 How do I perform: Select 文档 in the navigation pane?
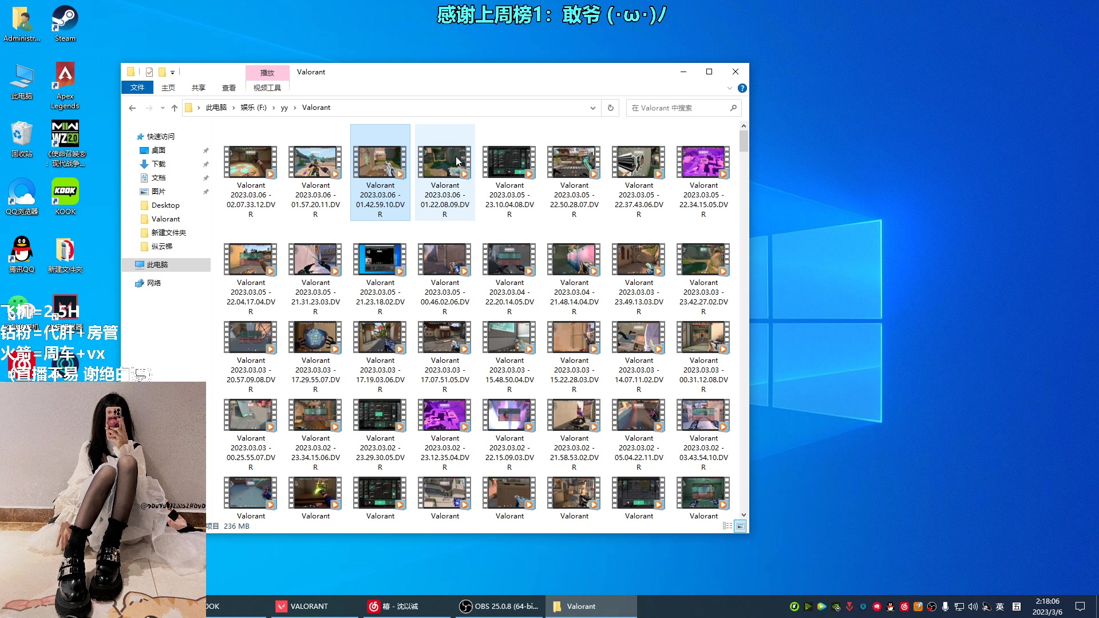click(159, 177)
